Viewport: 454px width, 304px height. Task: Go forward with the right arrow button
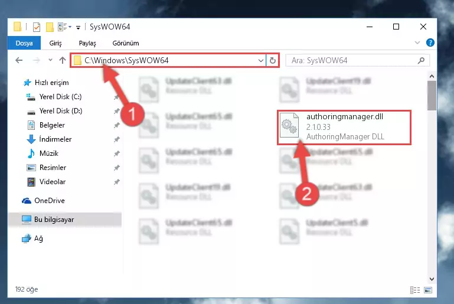coord(36,60)
